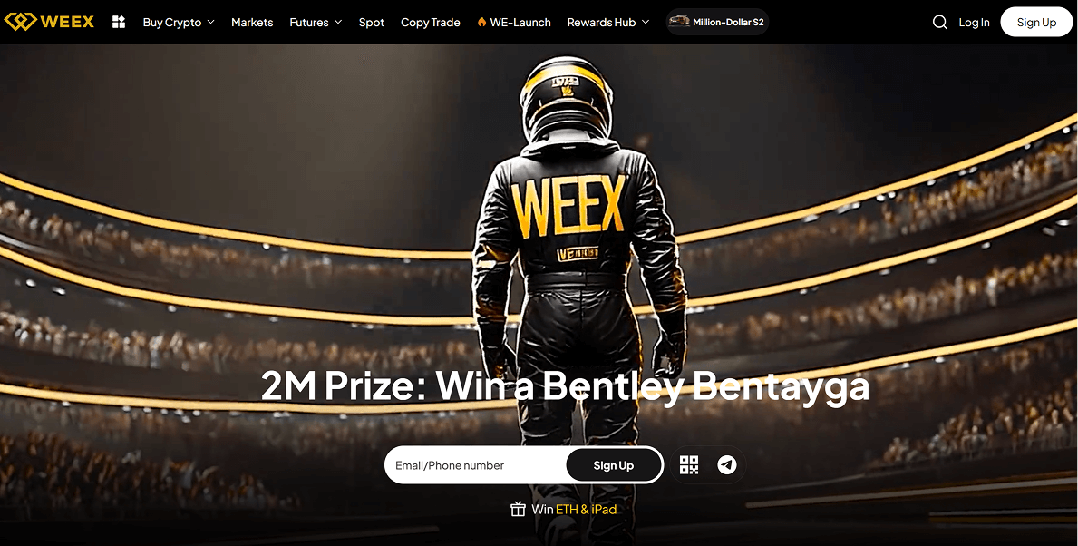1078x546 pixels.
Task: Open the Copy Trade menu item
Action: 431,22
